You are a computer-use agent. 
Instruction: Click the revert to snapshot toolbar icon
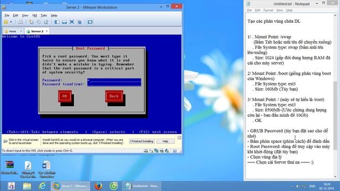[x=39, y=22]
